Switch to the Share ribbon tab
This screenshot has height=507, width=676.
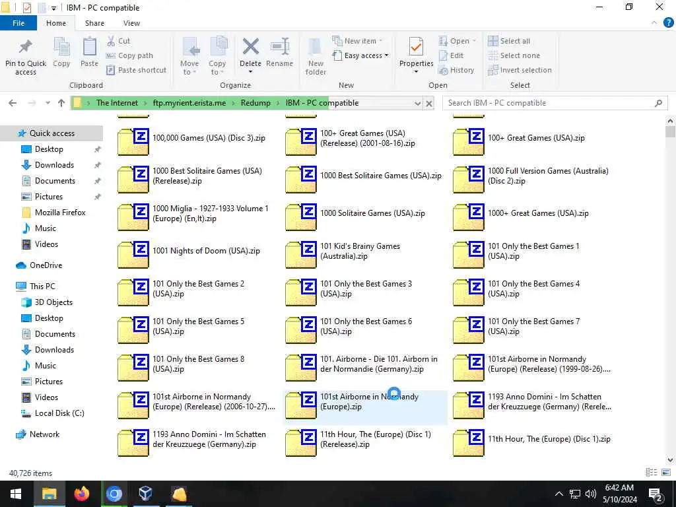point(94,23)
